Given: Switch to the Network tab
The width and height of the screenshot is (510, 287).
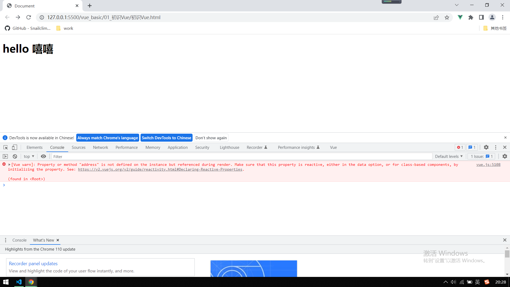Looking at the screenshot, I should coord(100,147).
